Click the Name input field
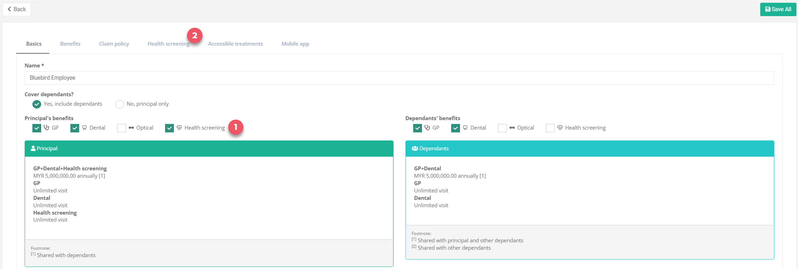The width and height of the screenshot is (798, 269). (x=399, y=78)
